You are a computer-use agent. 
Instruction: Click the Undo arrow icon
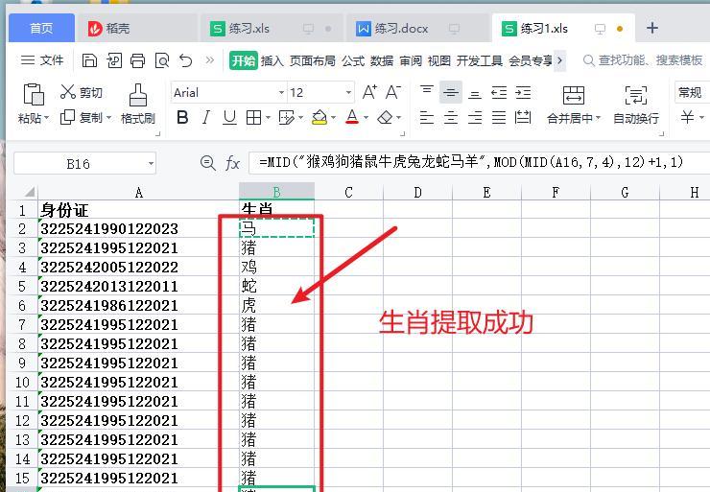(185, 60)
